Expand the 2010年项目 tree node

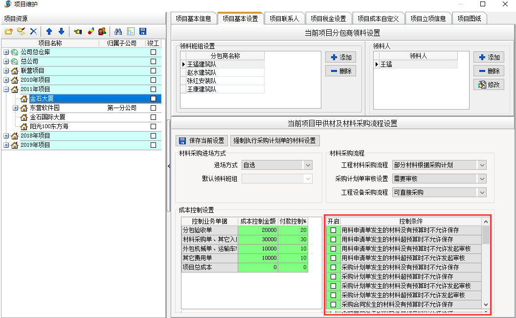6,80
